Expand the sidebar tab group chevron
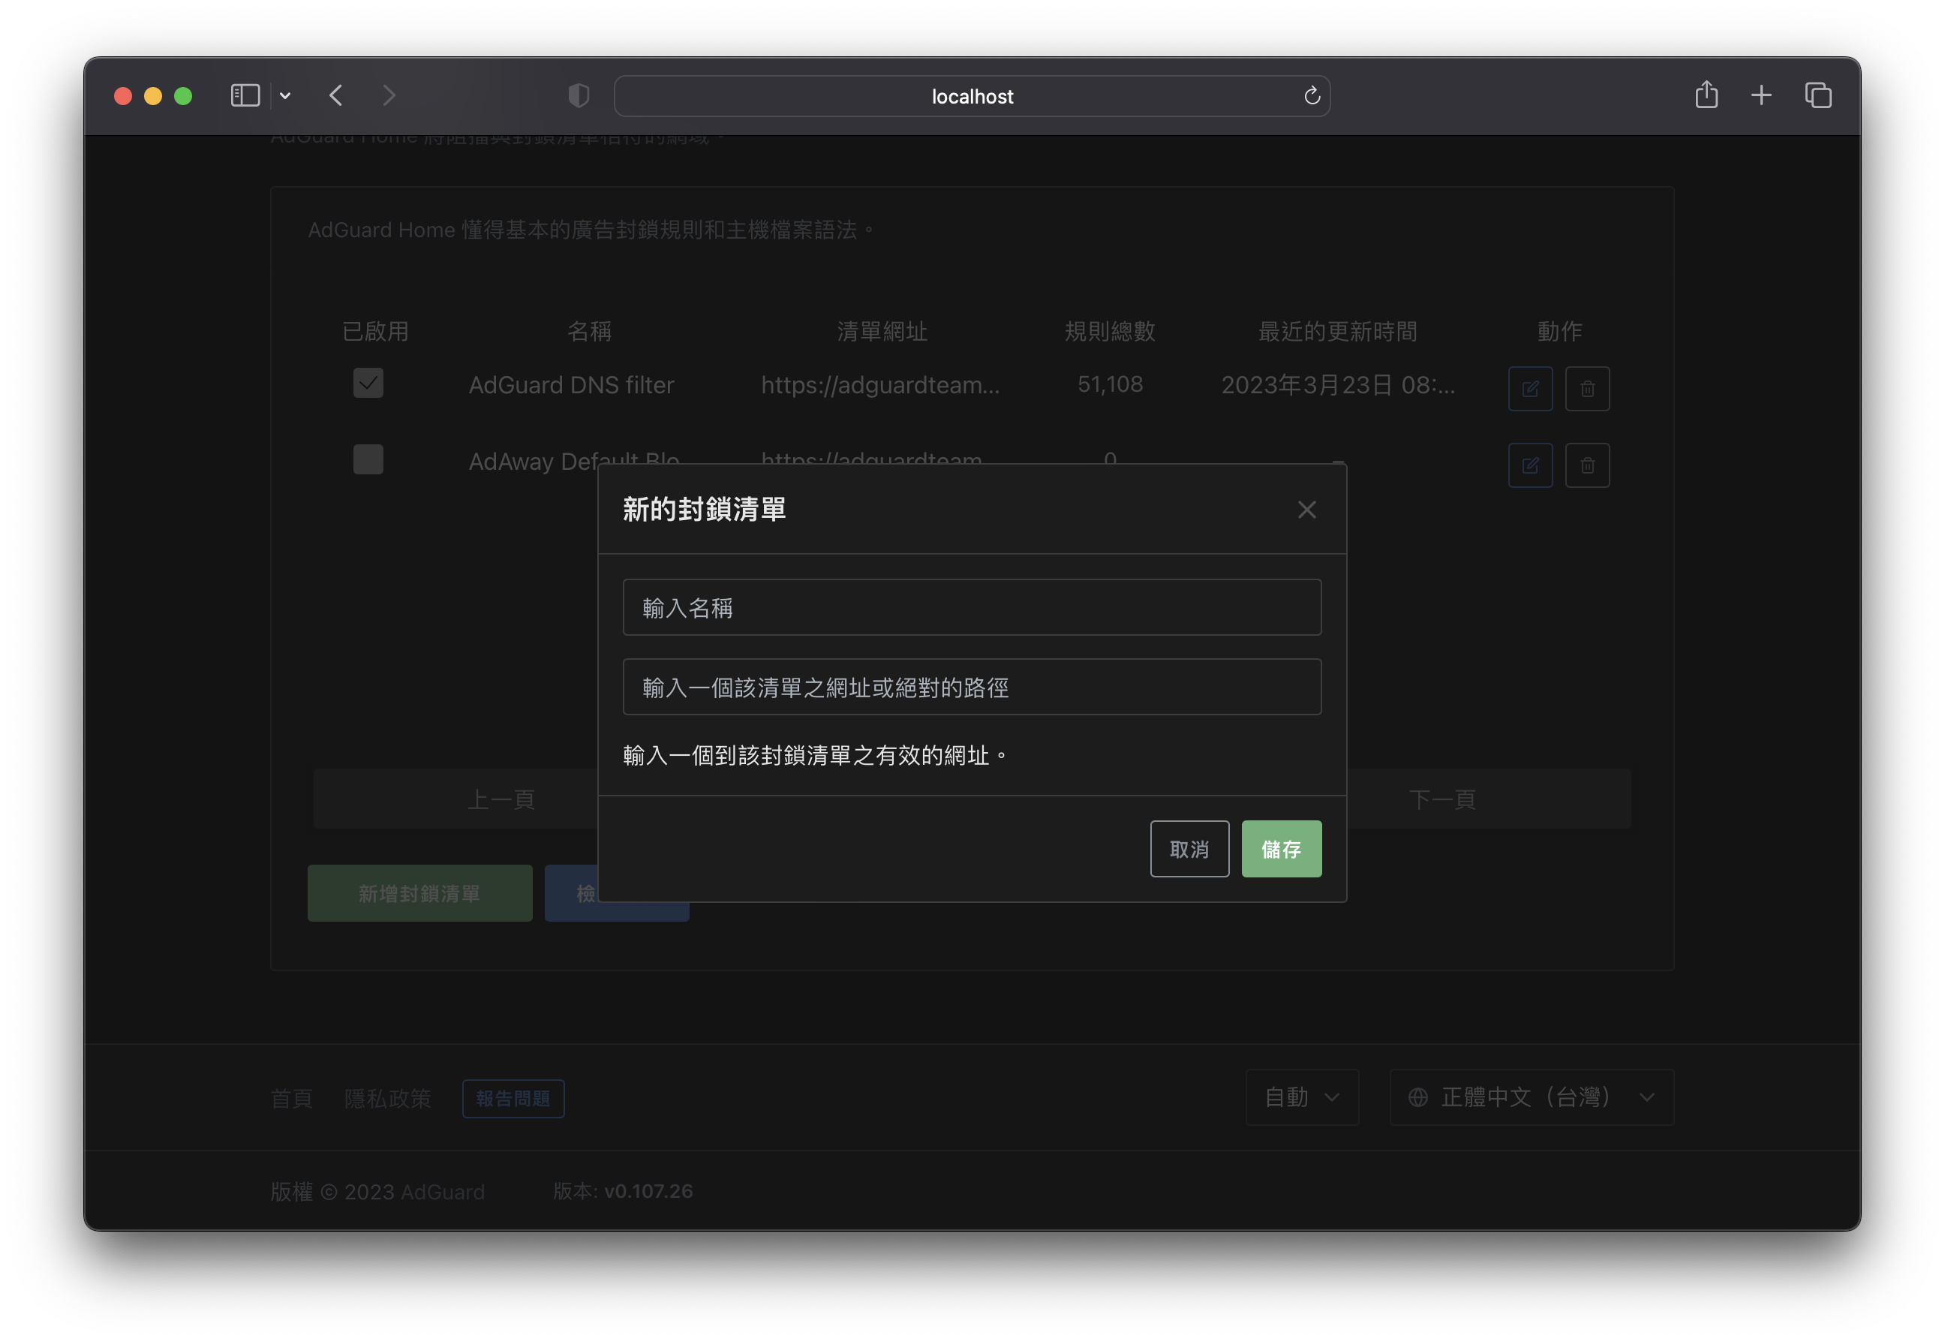The width and height of the screenshot is (1945, 1342). pos(285,96)
